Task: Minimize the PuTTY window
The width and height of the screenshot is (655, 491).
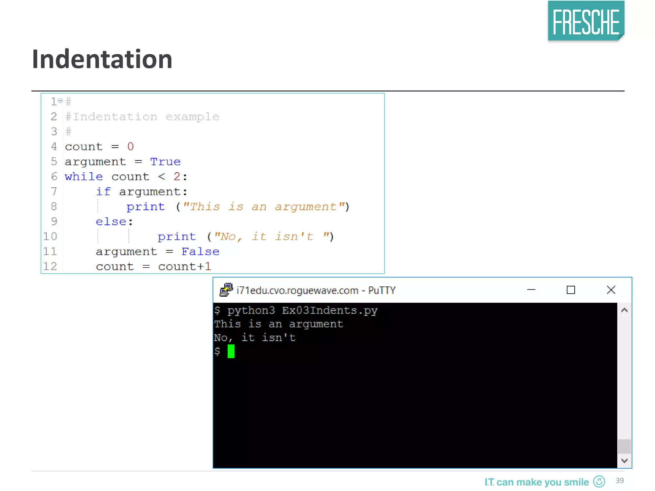Action: 531,290
